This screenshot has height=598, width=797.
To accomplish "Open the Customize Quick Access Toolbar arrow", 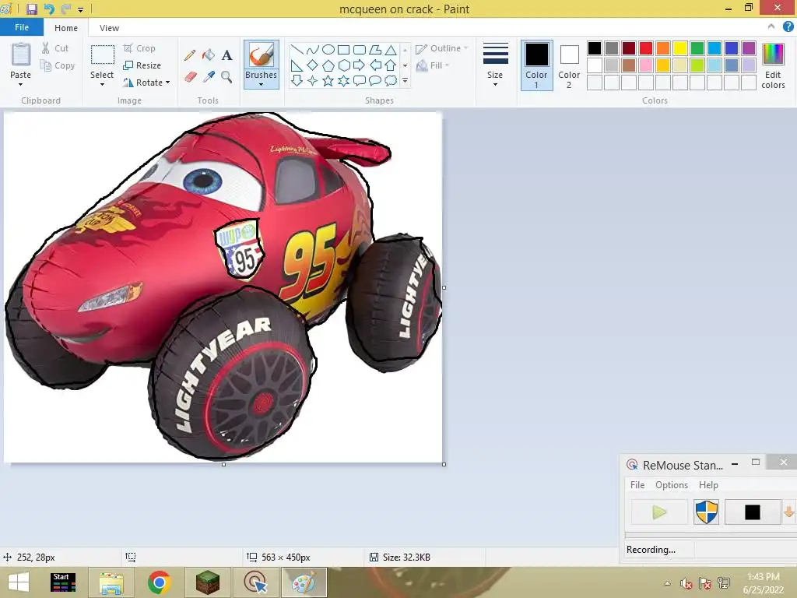I will tap(81, 9).
